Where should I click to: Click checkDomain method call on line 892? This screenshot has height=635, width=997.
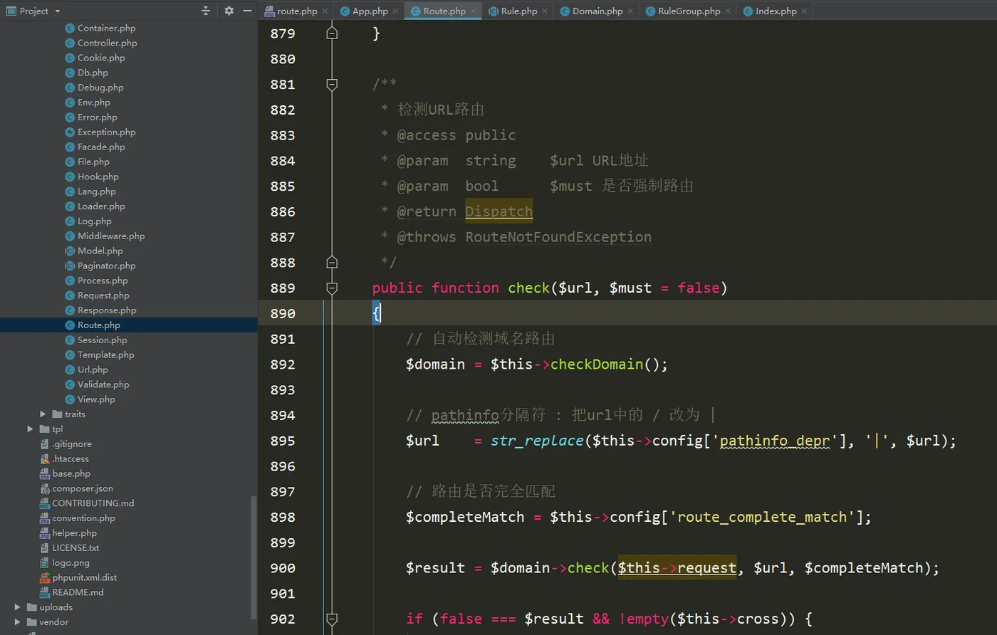coord(597,364)
